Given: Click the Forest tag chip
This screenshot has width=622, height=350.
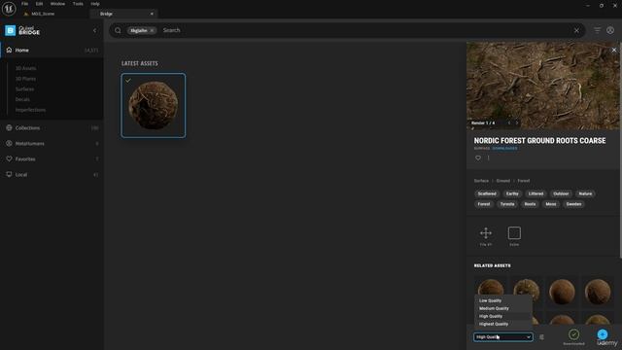Looking at the screenshot, I should click(484, 204).
